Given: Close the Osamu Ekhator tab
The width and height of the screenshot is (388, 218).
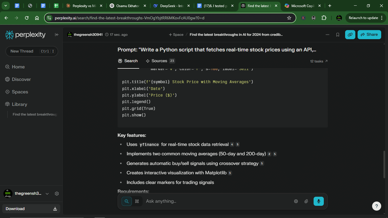Looking at the screenshot, I should (x=145, y=6).
